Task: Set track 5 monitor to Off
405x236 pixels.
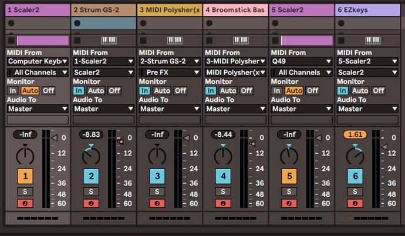Action: pos(312,91)
